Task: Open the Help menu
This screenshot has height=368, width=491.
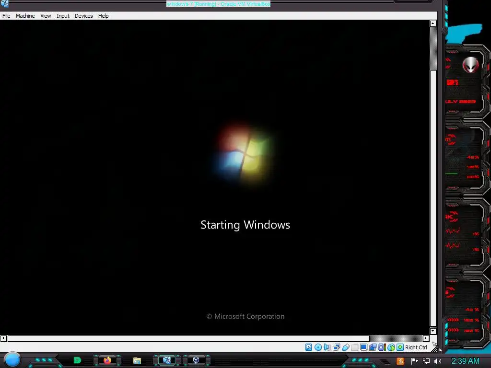Action: point(104,16)
